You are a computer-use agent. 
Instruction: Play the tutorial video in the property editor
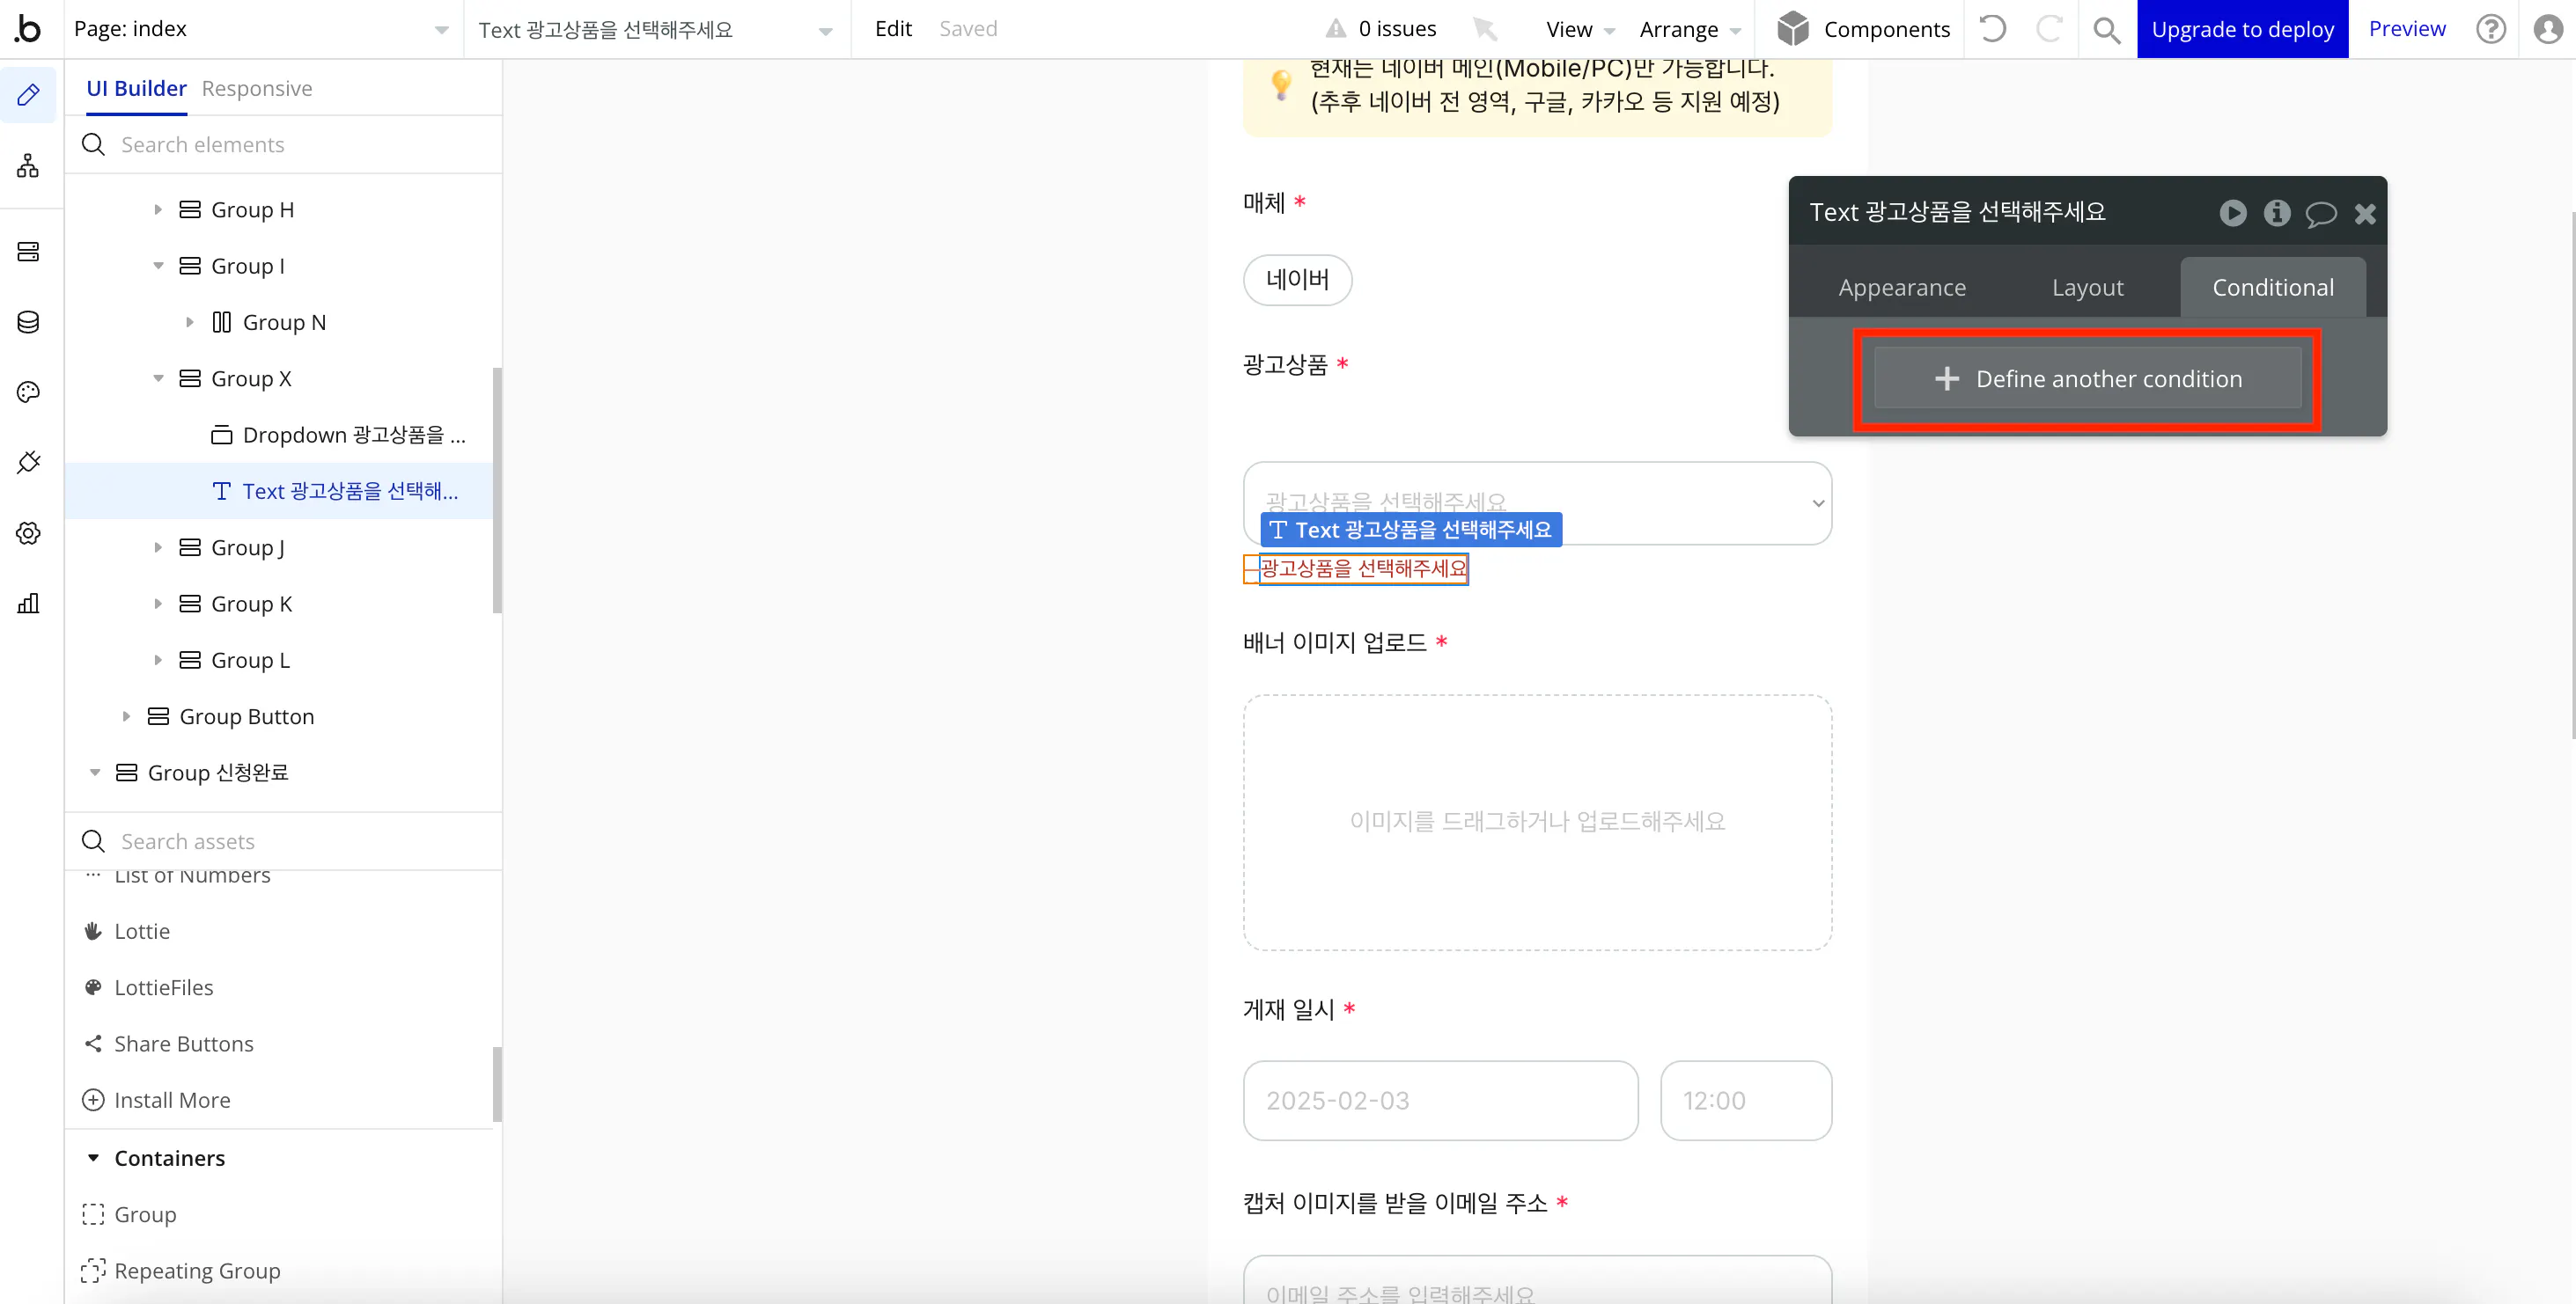point(2233,213)
